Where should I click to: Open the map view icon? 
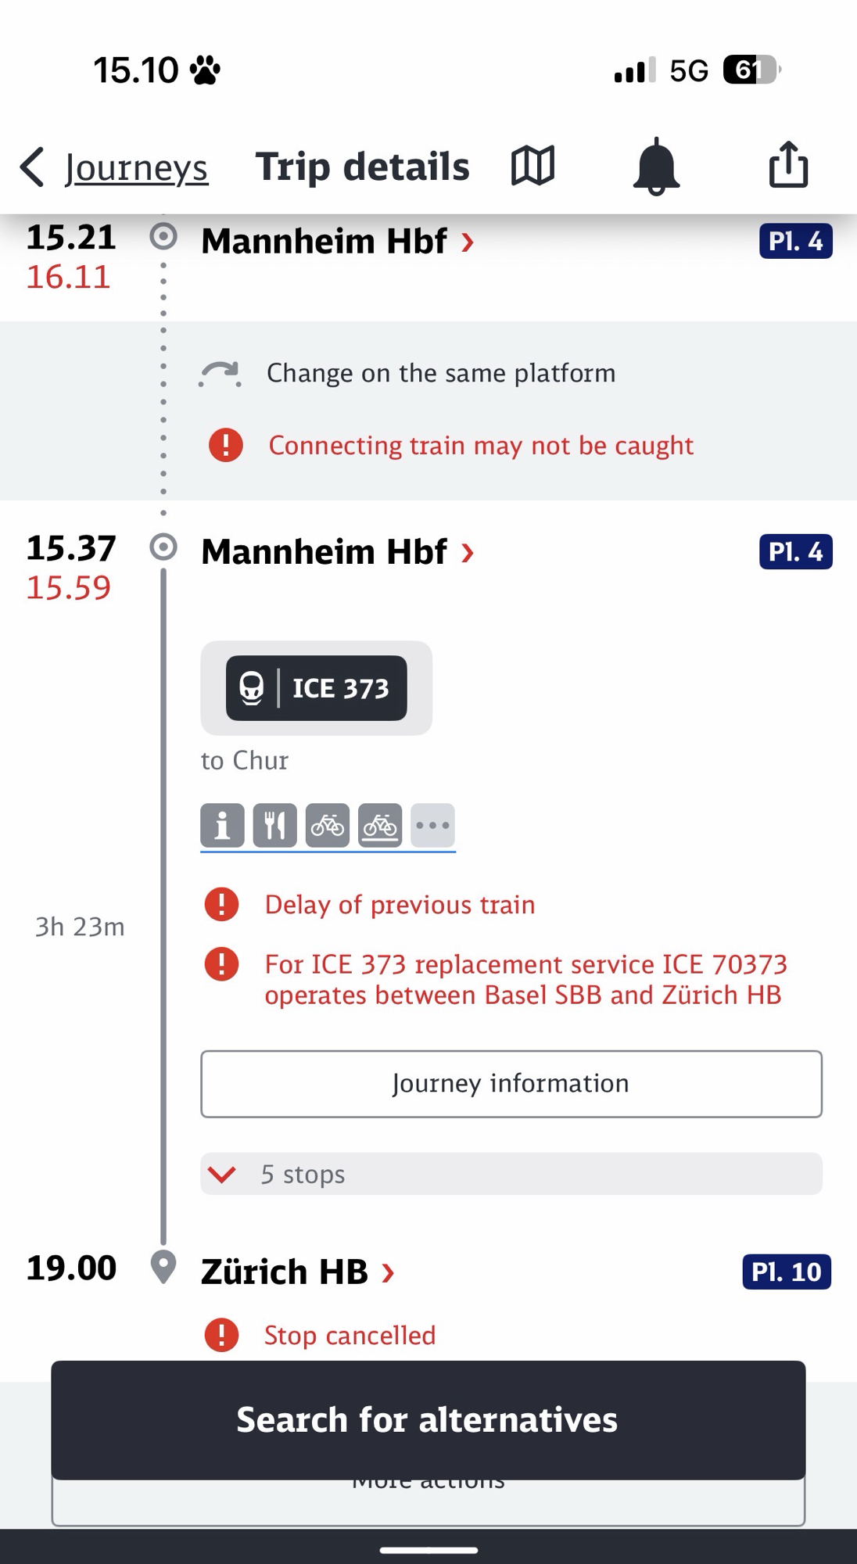(533, 166)
